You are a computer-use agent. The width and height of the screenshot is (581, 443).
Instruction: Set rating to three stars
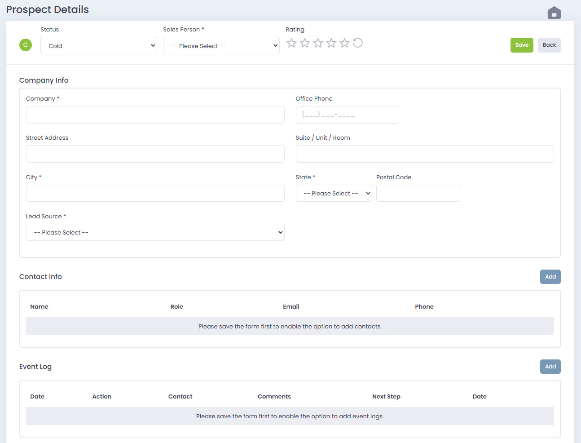pos(318,43)
